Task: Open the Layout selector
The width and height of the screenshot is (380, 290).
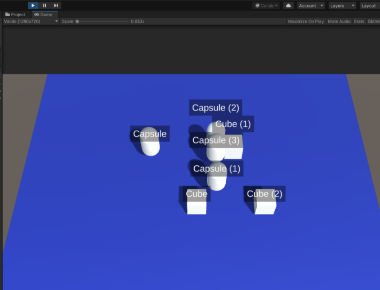Action: click(368, 5)
